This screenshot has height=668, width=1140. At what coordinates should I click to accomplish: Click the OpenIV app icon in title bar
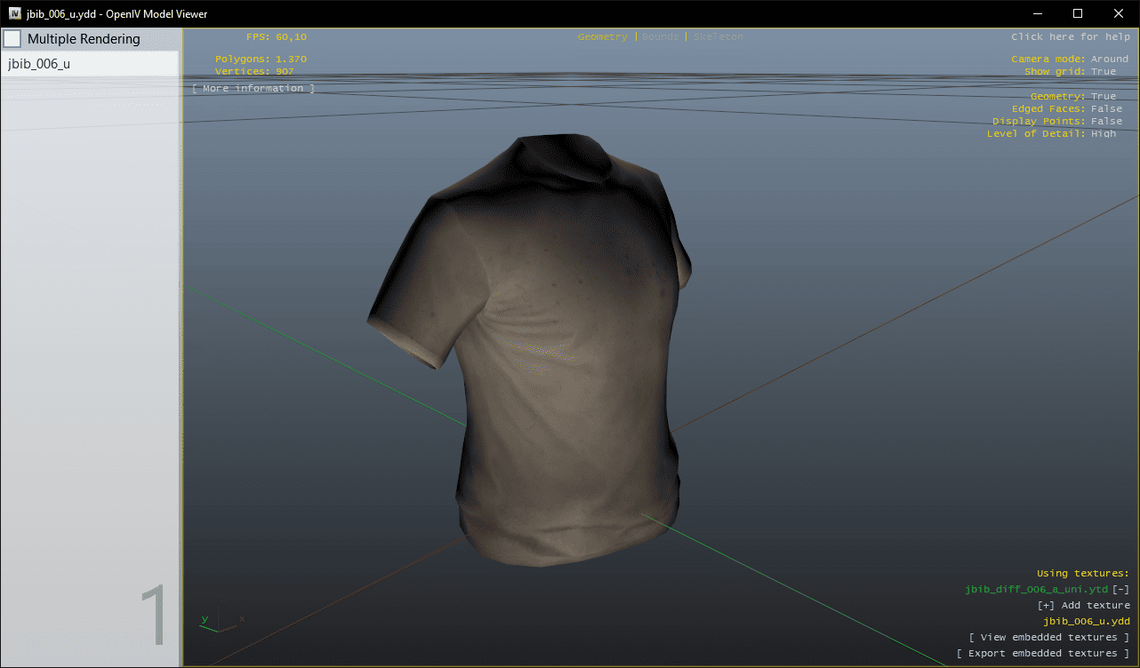click(x=14, y=13)
